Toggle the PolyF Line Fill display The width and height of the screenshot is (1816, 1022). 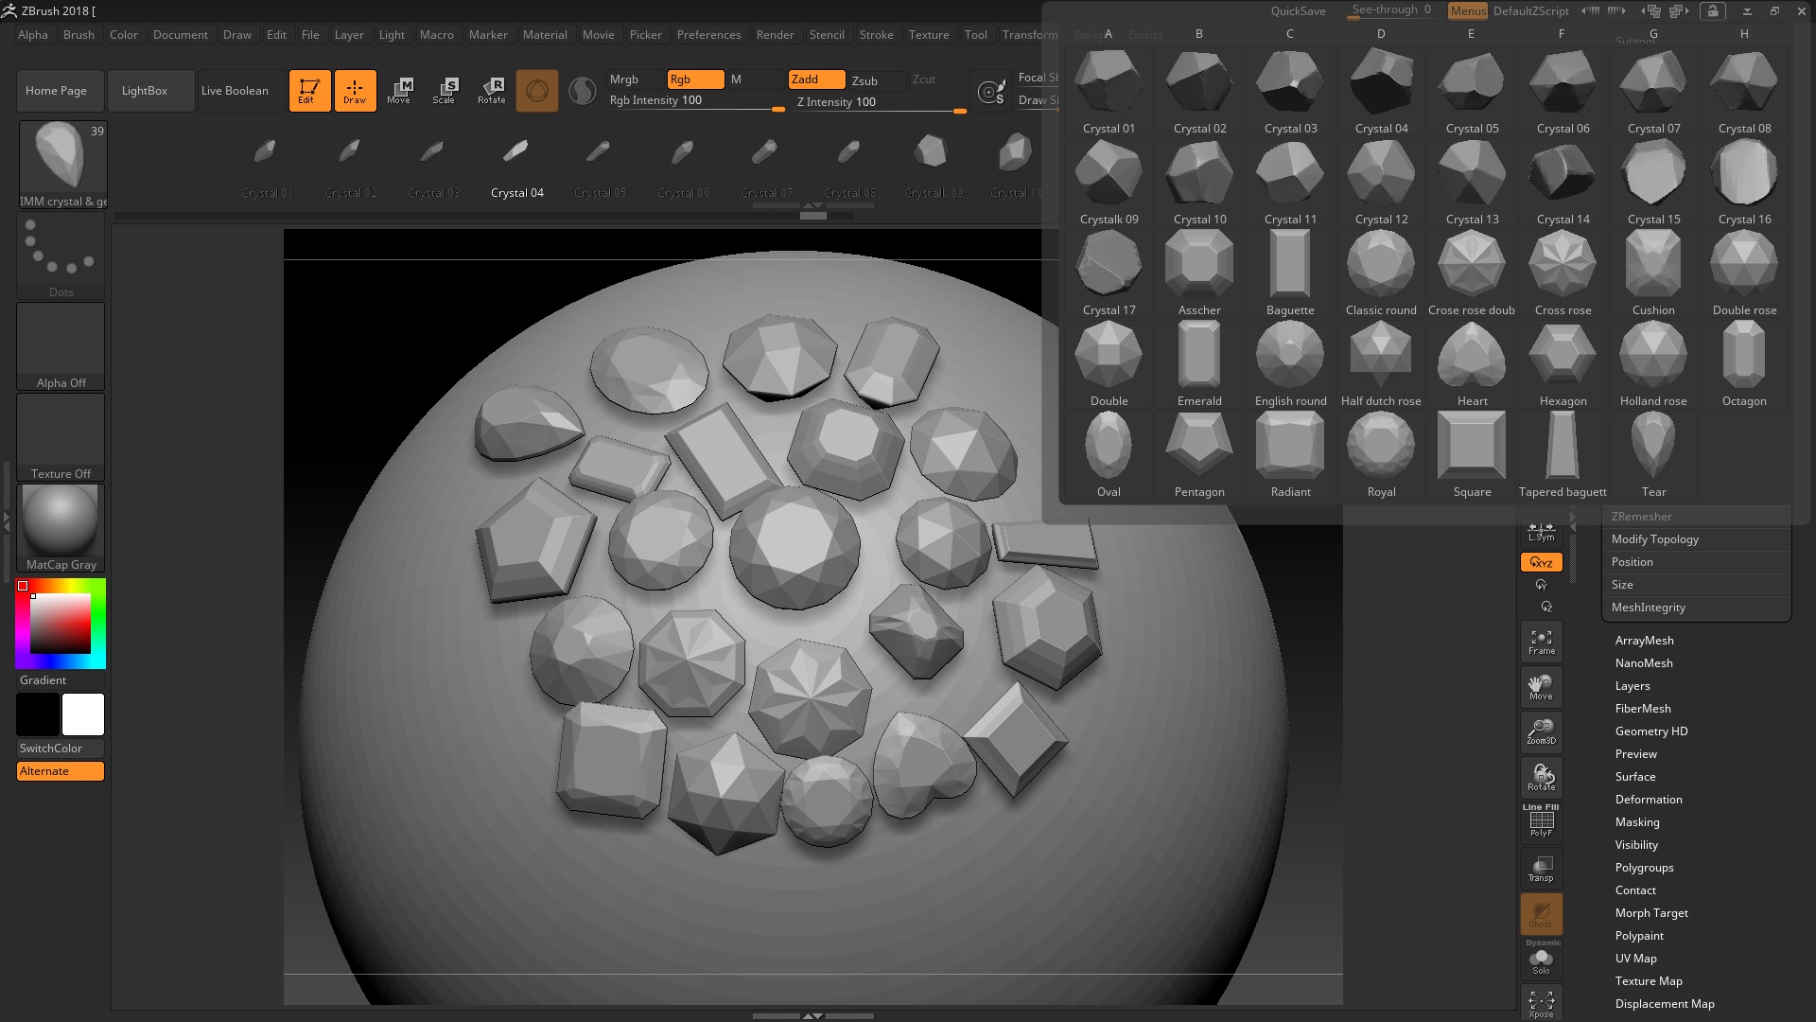[x=1541, y=820]
